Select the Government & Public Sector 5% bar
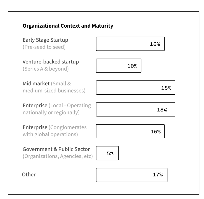This screenshot has height=199, width=204. pos(107,153)
